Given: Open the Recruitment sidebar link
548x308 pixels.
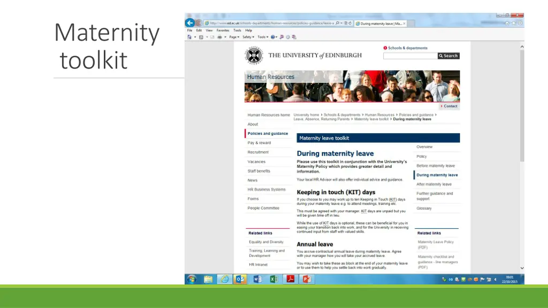Looking at the screenshot, I should click(258, 152).
